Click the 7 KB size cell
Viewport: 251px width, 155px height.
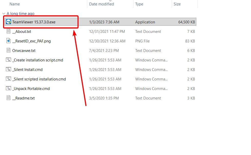pos(191,32)
